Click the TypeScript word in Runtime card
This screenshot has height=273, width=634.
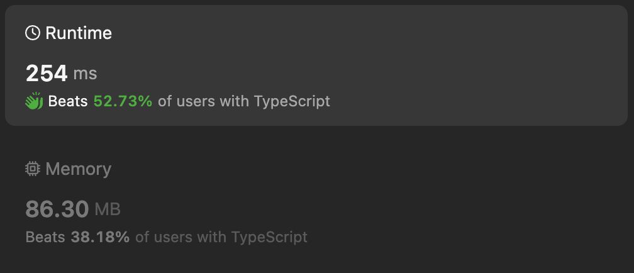point(292,101)
